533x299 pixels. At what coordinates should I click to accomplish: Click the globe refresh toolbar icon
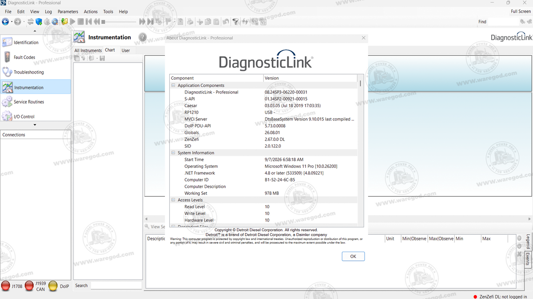tap(55, 21)
